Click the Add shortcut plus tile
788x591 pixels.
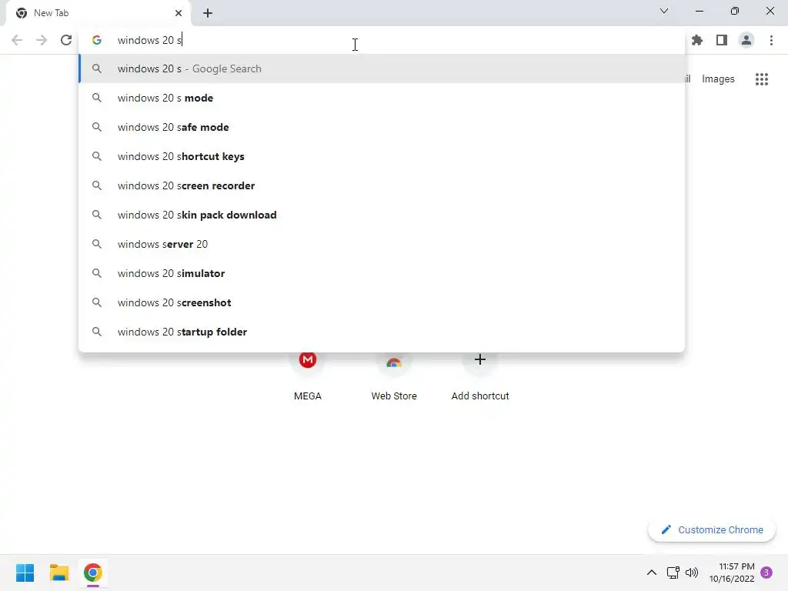480,376
